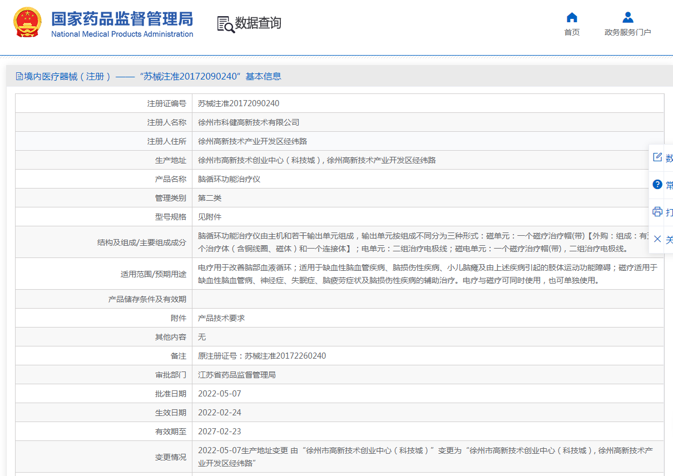Close the side panel with X icon
This screenshot has height=476, width=673.
[657, 239]
